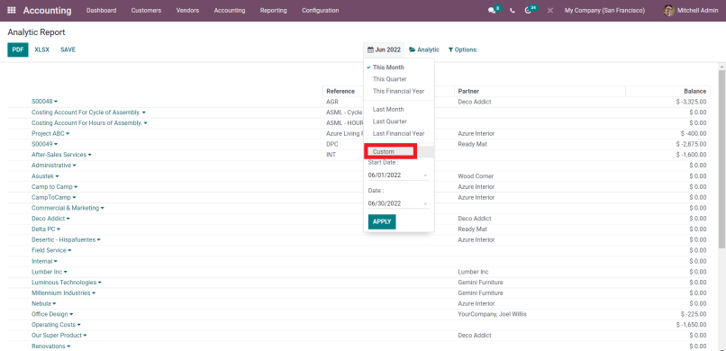The image size is (726, 351).
Task: Click Mitchell Admin avatar picture
Action: [x=668, y=10]
